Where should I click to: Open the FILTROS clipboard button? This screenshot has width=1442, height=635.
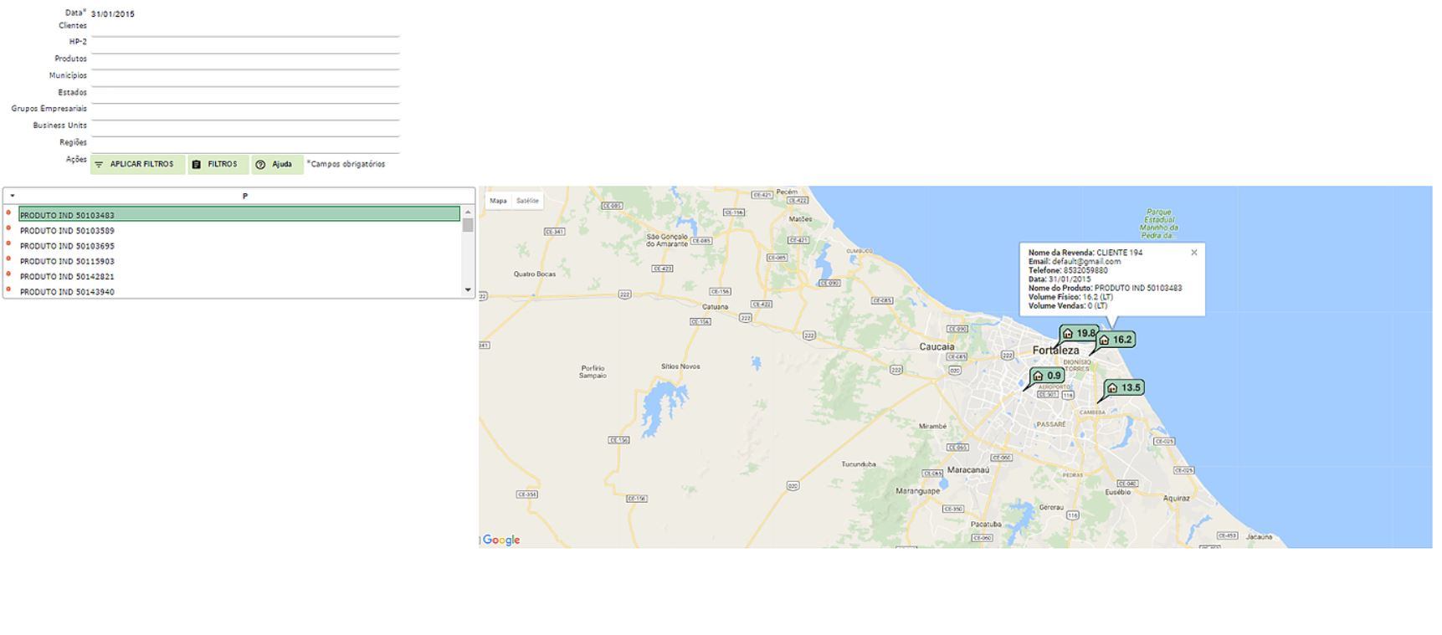coord(218,165)
